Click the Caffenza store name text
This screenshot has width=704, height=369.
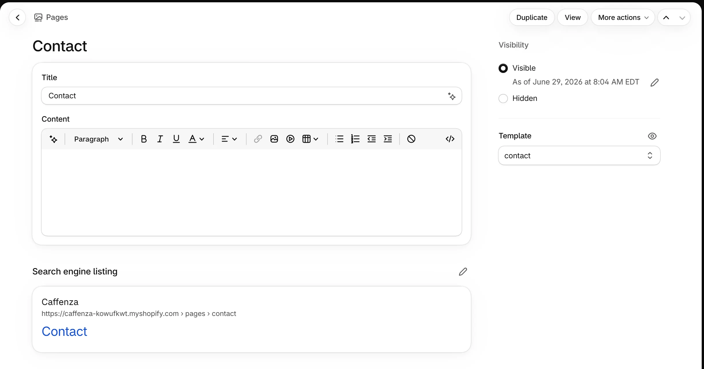coord(60,302)
